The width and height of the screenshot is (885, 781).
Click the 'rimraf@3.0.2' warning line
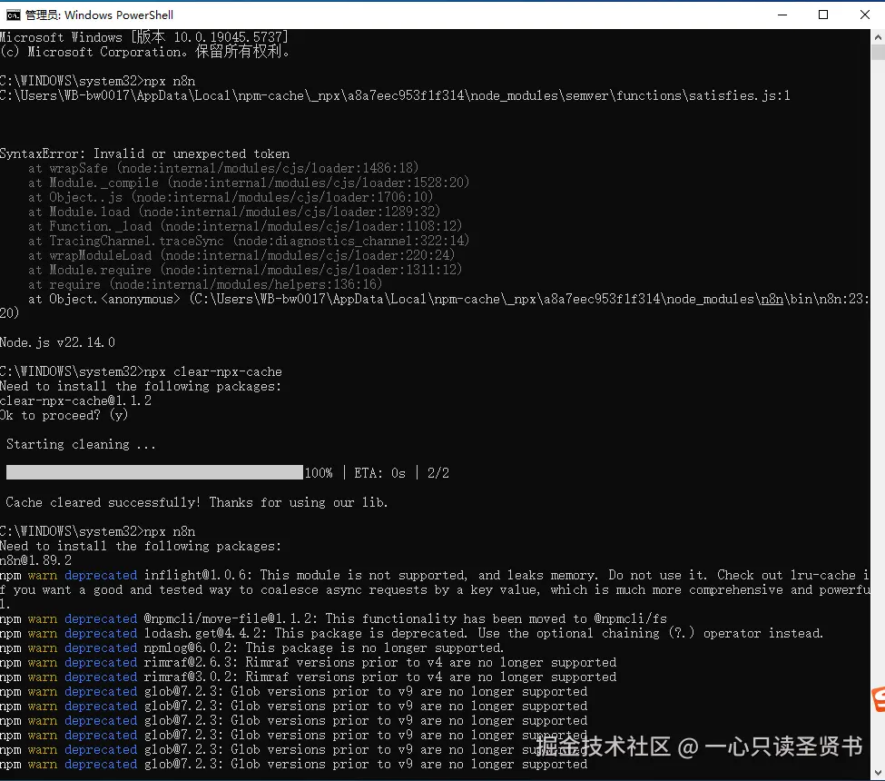click(309, 677)
